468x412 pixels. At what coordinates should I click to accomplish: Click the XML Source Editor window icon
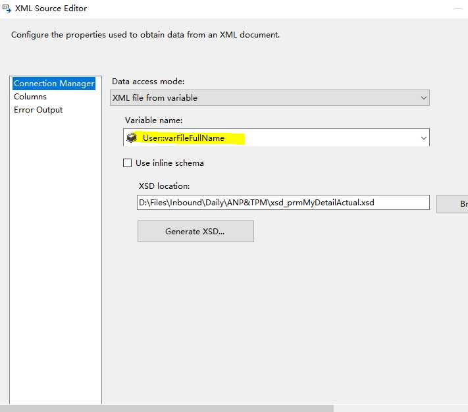(x=7, y=9)
